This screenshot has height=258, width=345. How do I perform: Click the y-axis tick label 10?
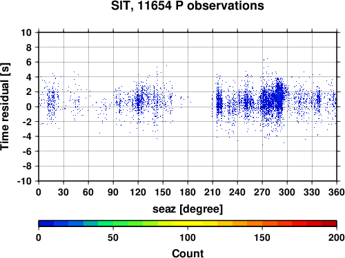[26, 32]
